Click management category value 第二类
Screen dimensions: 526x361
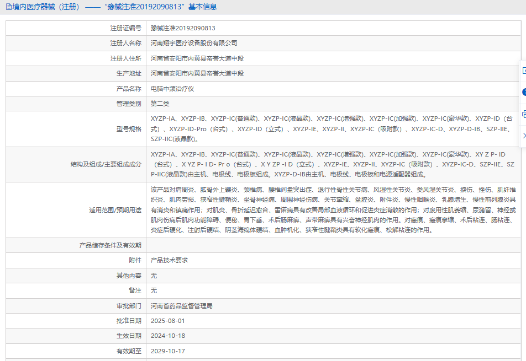coord(160,104)
